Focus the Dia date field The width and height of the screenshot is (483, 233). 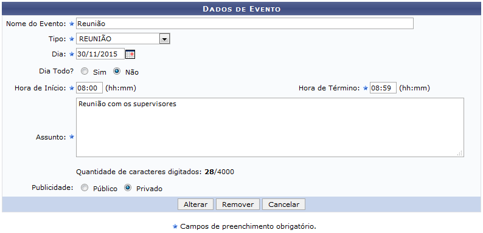100,54
